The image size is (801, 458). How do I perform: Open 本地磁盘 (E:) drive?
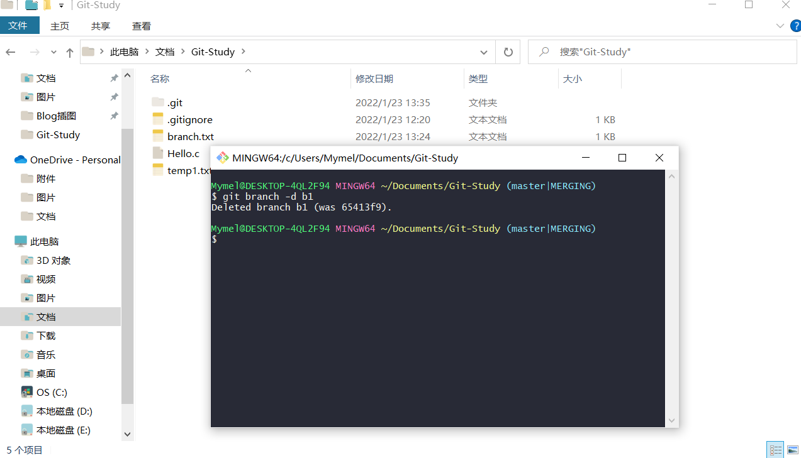tap(64, 430)
